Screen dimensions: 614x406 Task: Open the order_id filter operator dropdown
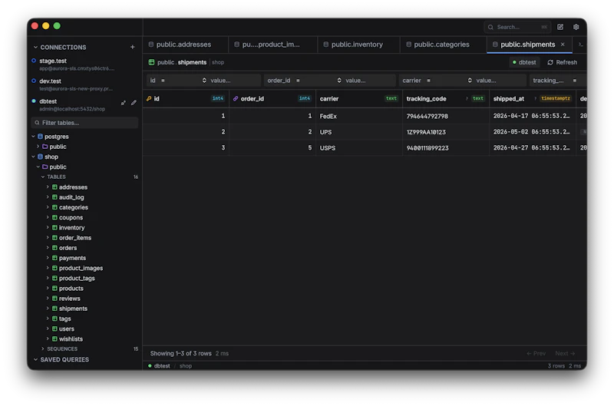[x=319, y=81]
